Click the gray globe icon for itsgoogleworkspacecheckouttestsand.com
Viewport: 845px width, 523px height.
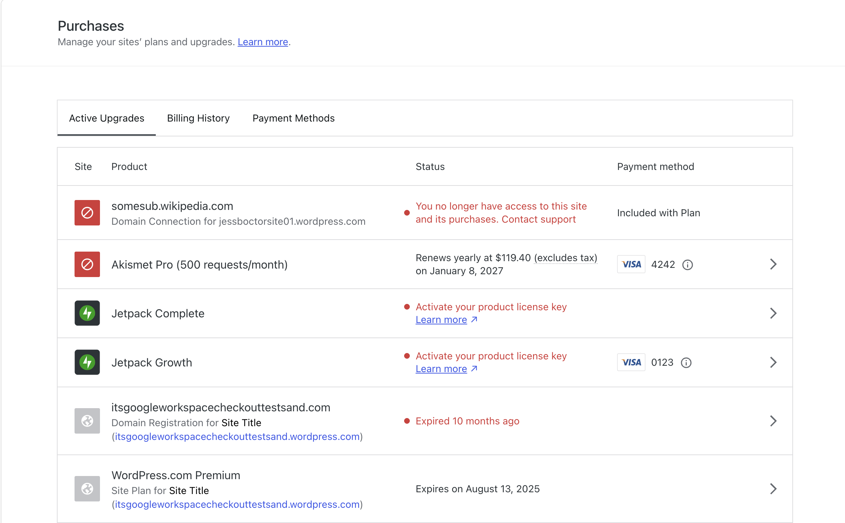point(87,421)
